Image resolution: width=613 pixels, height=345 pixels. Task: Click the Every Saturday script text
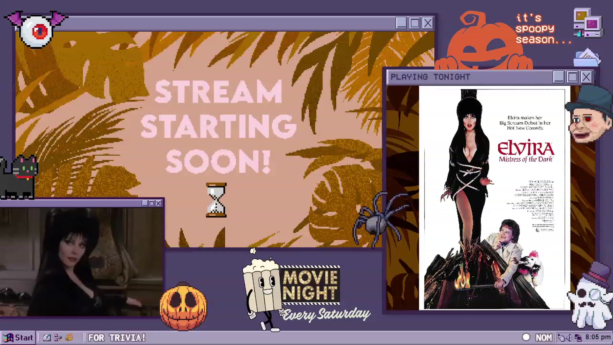326,315
